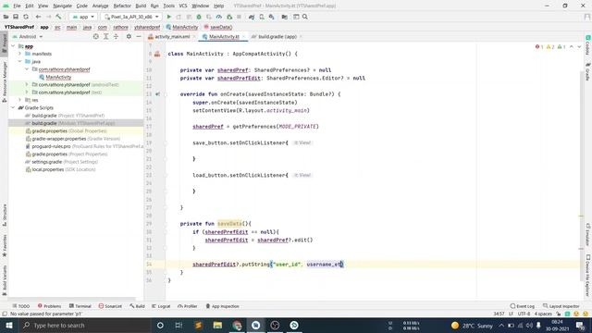The height and width of the screenshot is (333, 592).
Task: Click the Type here to search box
Action: pos(84,325)
